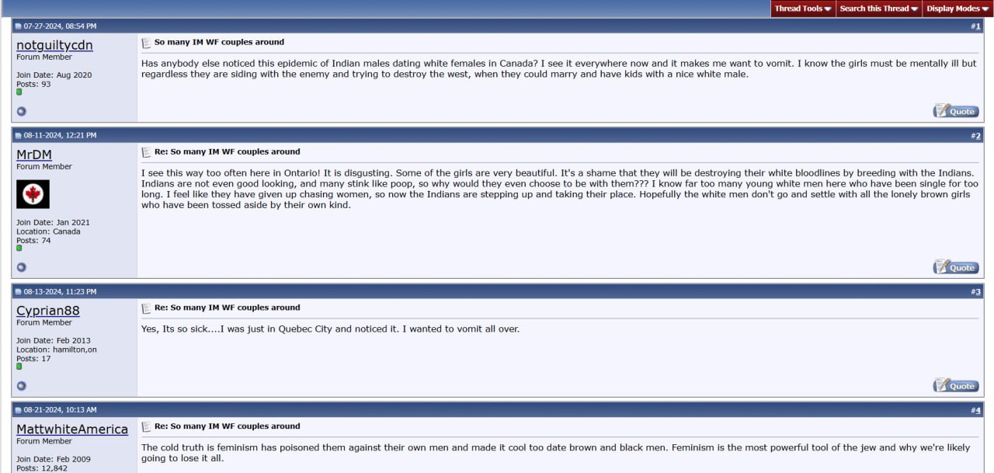The image size is (994, 473).
Task: Click the post icon beside post #2's title
Action: [145, 152]
